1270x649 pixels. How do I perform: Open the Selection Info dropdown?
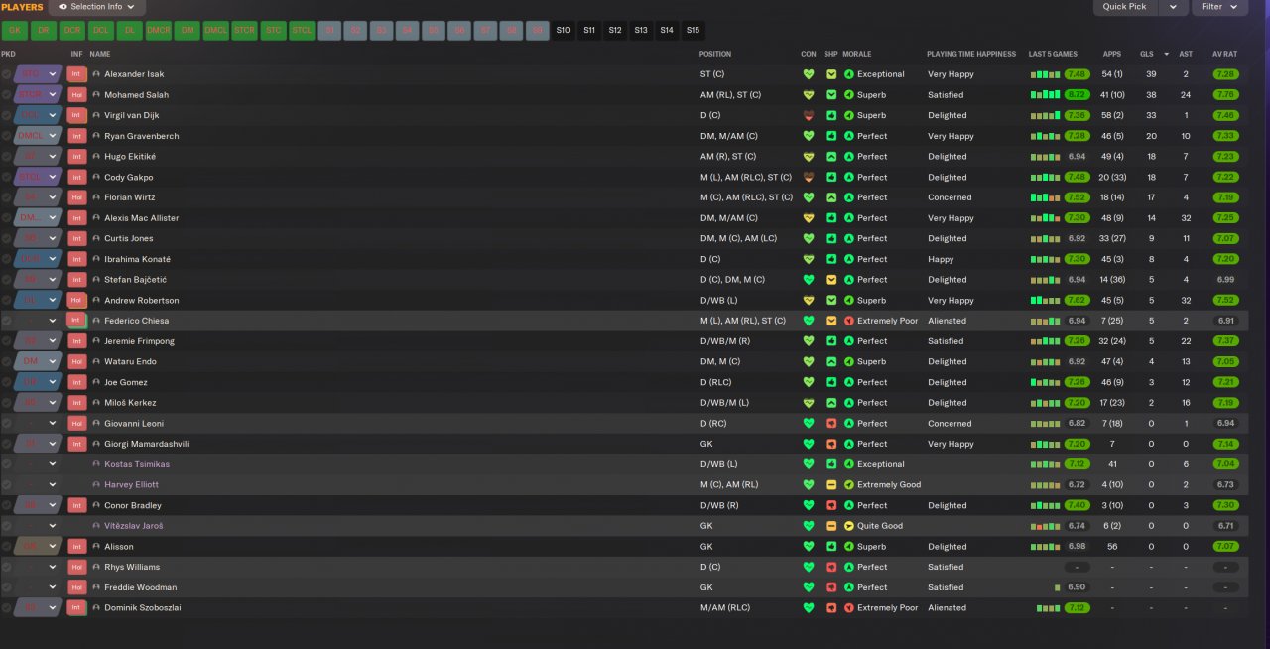coord(96,7)
